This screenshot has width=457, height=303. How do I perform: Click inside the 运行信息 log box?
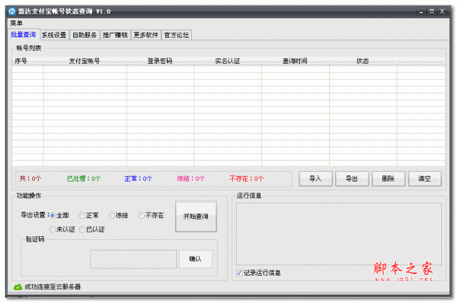339,234
